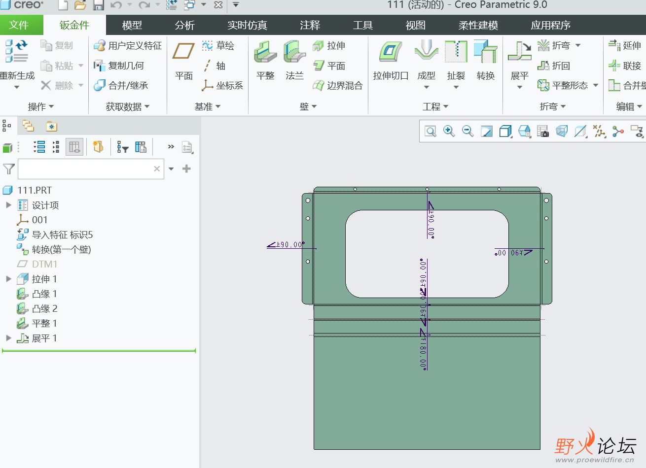This screenshot has height=468, width=646.
Task: Switch to the 注释 ribbon tab
Action: (310, 25)
